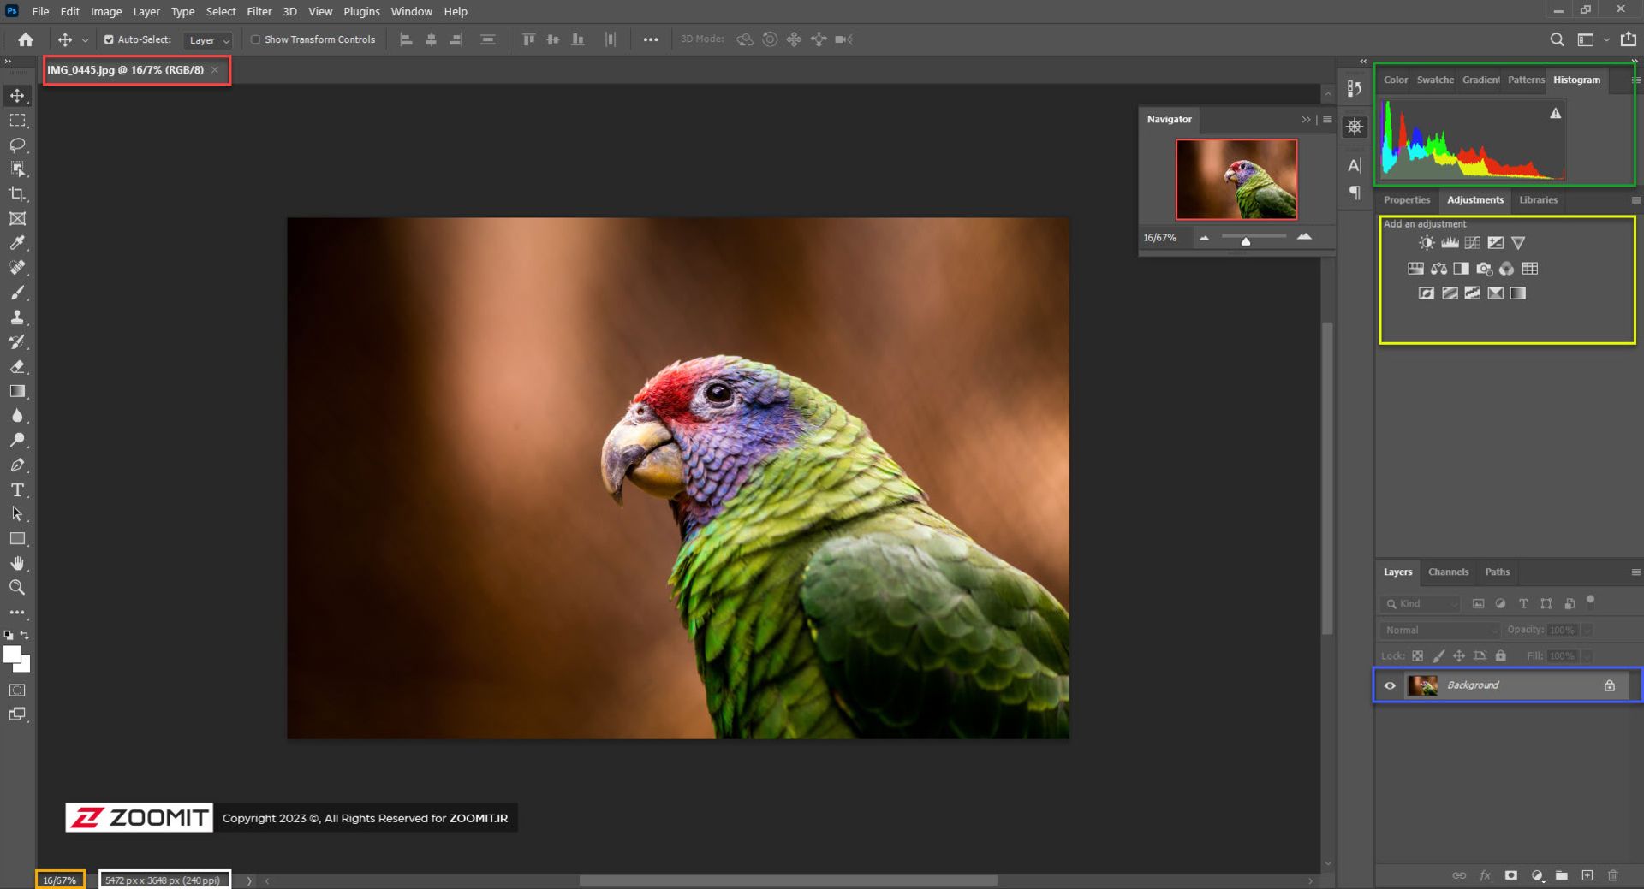Open the Normal blend mode dropdown

pos(1439,630)
